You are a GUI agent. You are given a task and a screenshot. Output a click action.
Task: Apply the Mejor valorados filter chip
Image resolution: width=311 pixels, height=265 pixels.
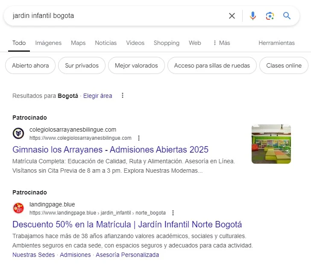pos(136,65)
